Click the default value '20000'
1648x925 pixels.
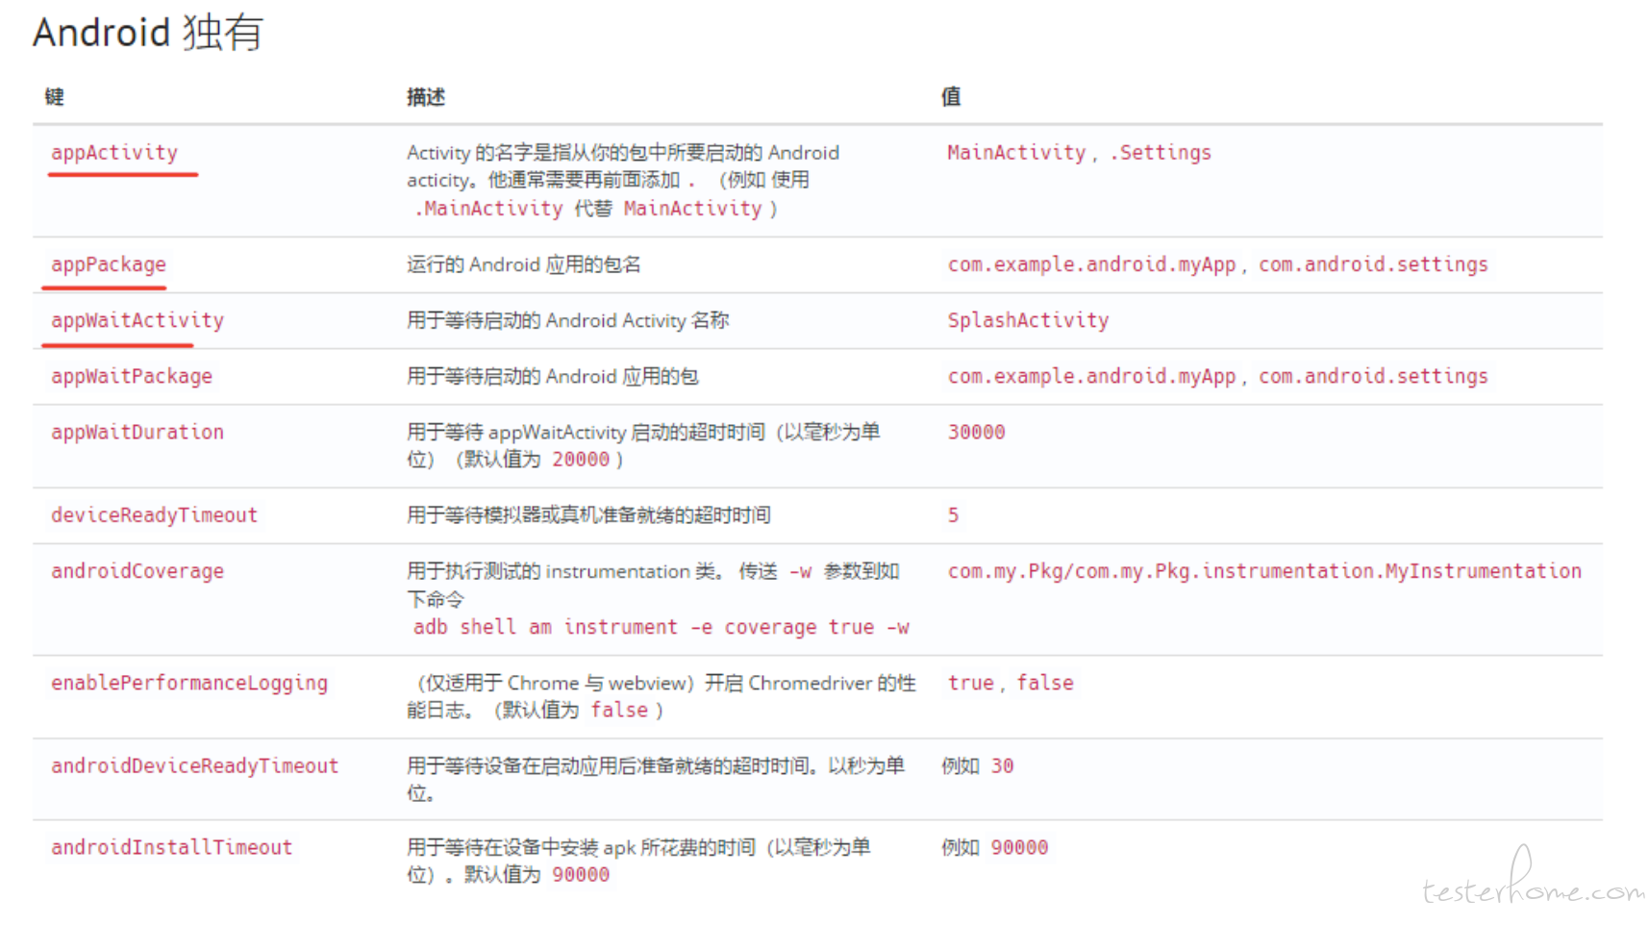[581, 460]
